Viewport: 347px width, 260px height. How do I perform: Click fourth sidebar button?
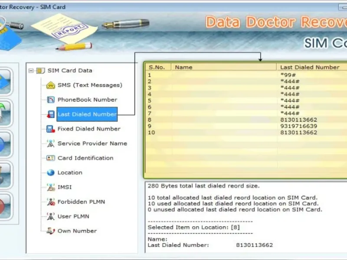[x=6, y=175]
